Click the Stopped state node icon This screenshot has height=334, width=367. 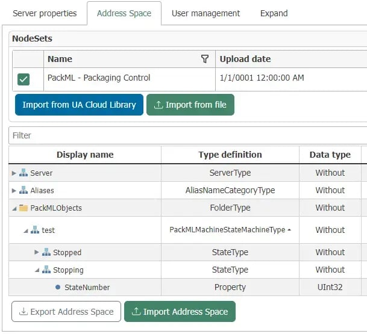pos(46,253)
